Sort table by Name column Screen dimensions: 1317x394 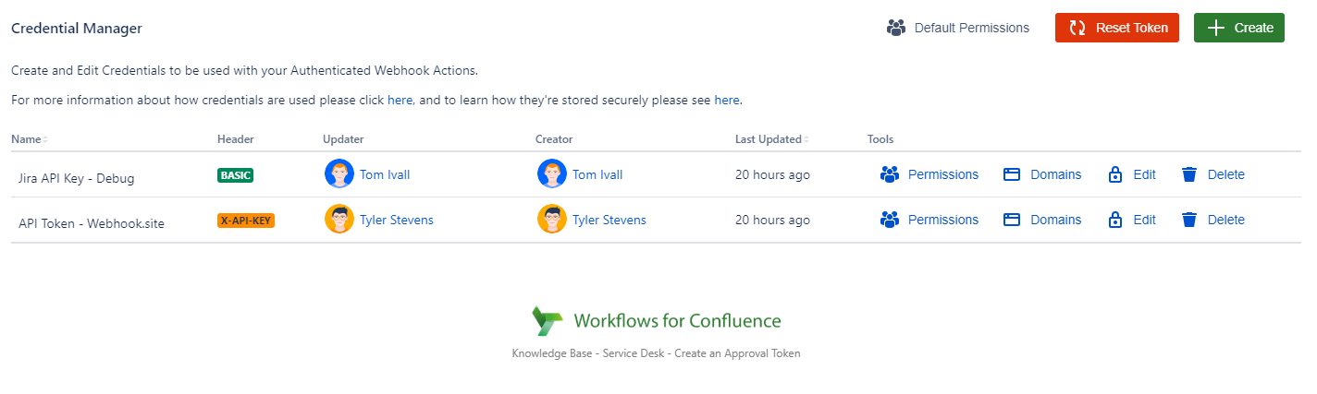pyautogui.click(x=29, y=139)
